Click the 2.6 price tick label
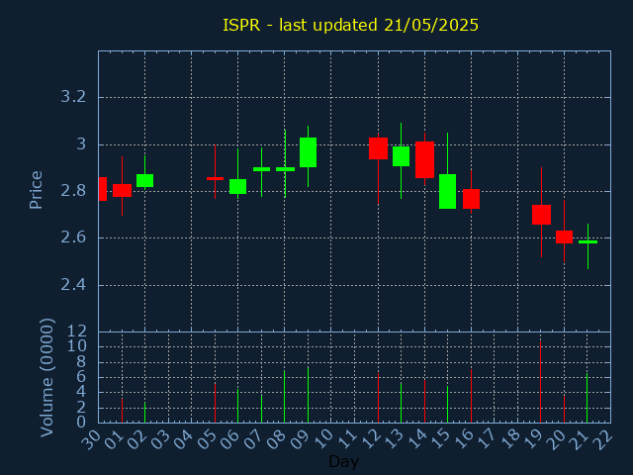633x475 pixels. point(73,237)
